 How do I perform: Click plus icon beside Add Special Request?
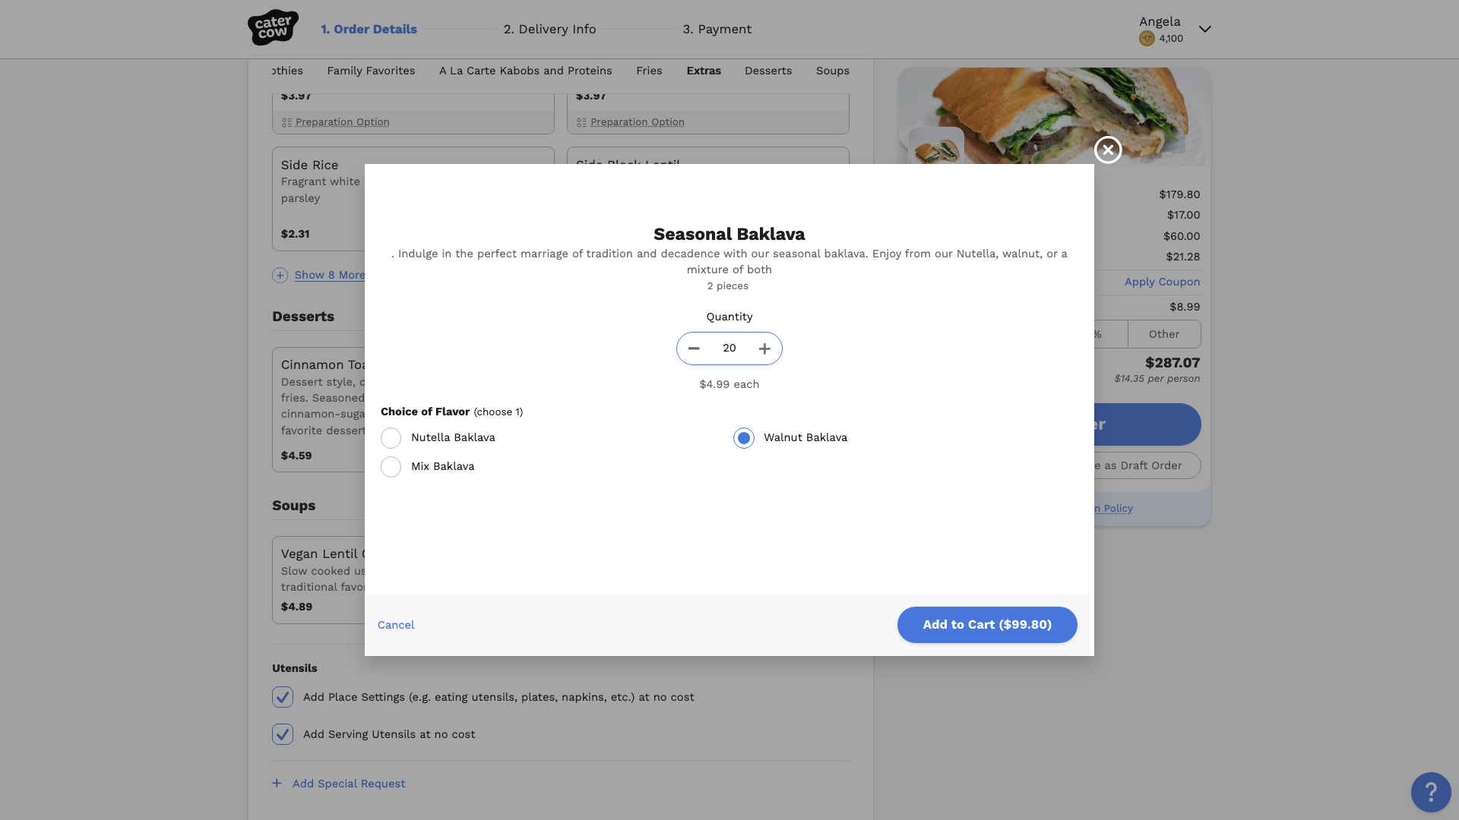coord(277,783)
